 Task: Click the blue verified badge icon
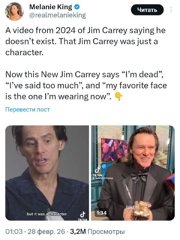(x=77, y=7)
